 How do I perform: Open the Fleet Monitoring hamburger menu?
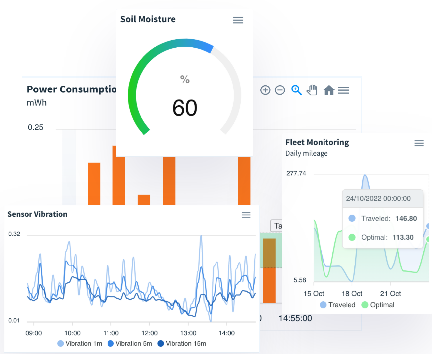pos(419,143)
